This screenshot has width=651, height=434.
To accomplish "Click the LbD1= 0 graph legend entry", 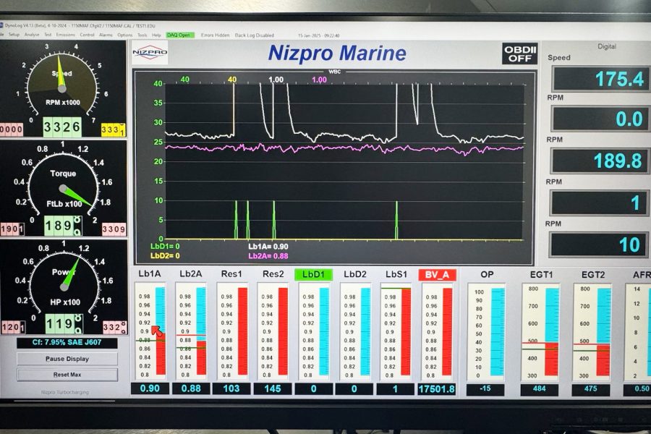I will pos(165,246).
